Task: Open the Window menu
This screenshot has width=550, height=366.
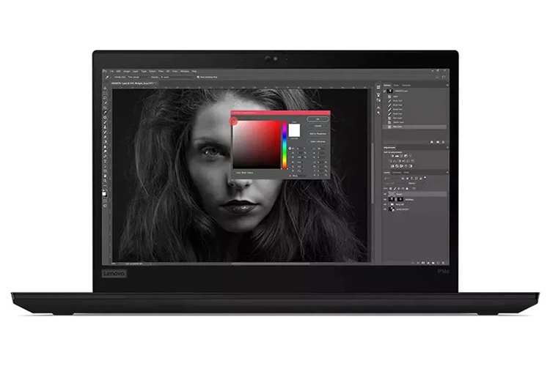Action: 185,72
